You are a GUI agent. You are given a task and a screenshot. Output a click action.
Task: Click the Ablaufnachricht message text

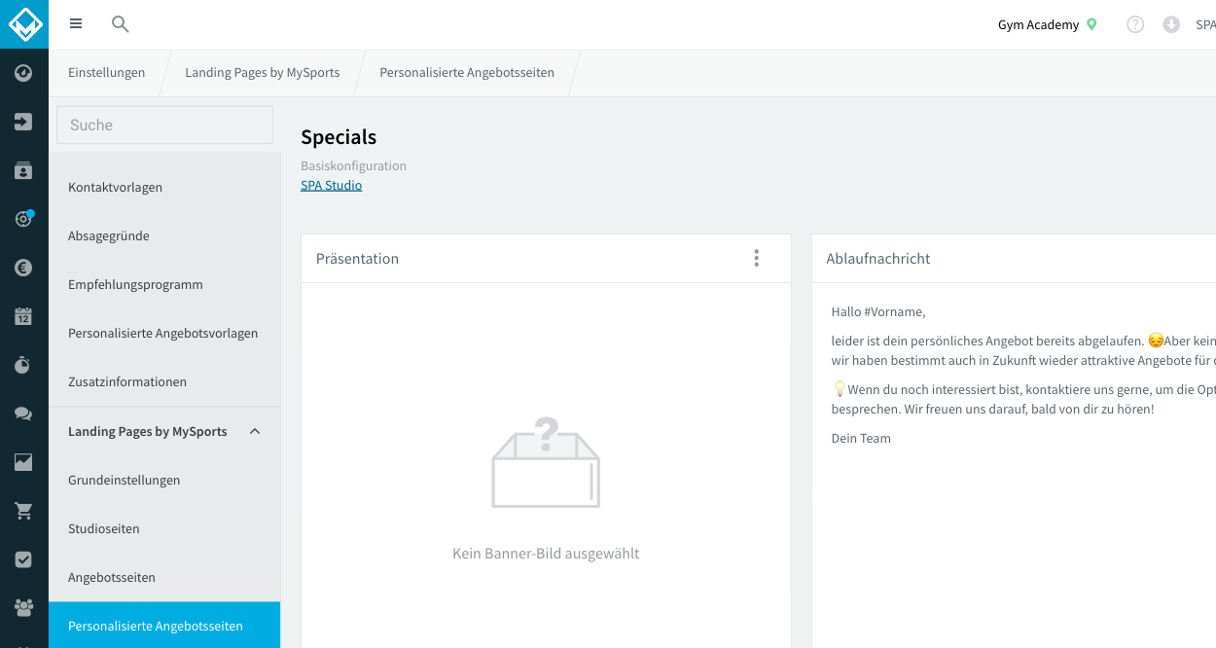tap(1023, 375)
